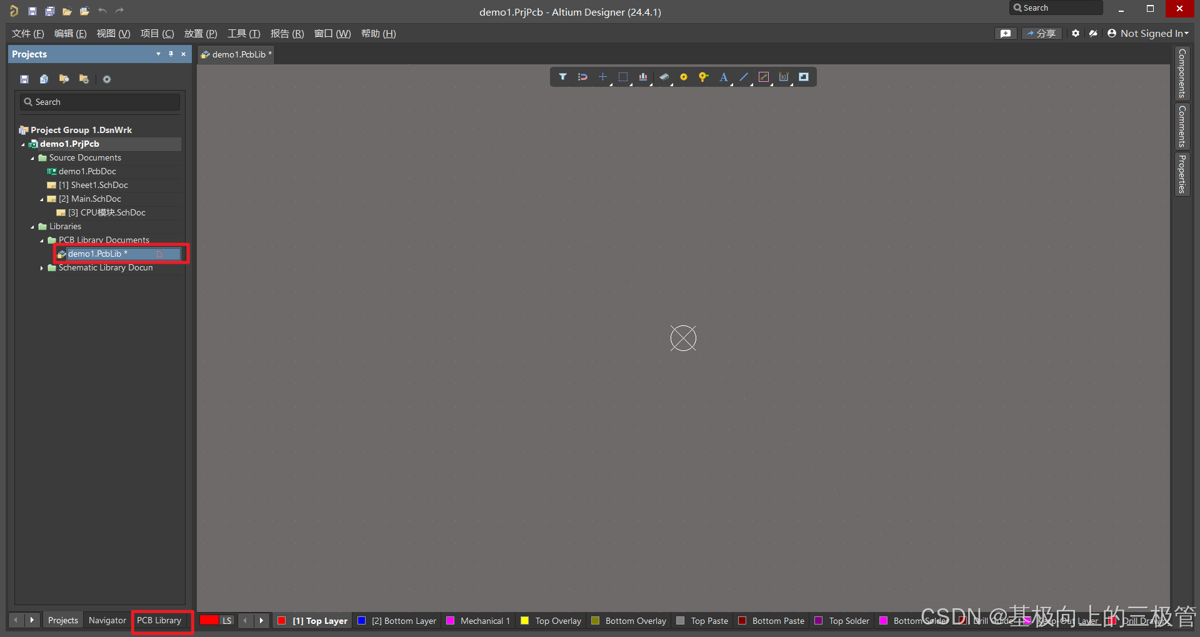Save the active document from title bar

pyautogui.click(x=32, y=11)
